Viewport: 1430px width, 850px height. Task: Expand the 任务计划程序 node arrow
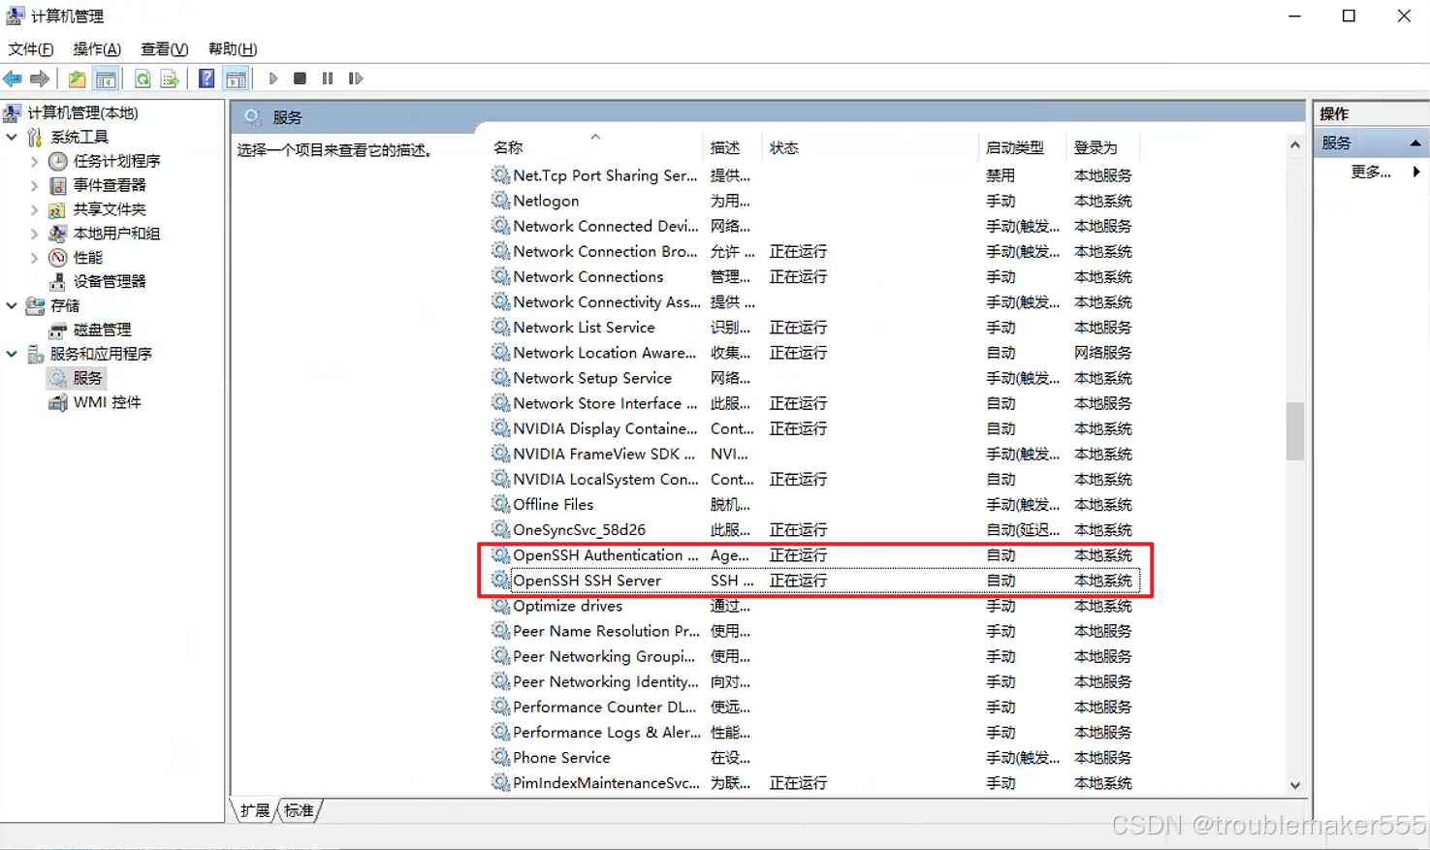(x=35, y=161)
